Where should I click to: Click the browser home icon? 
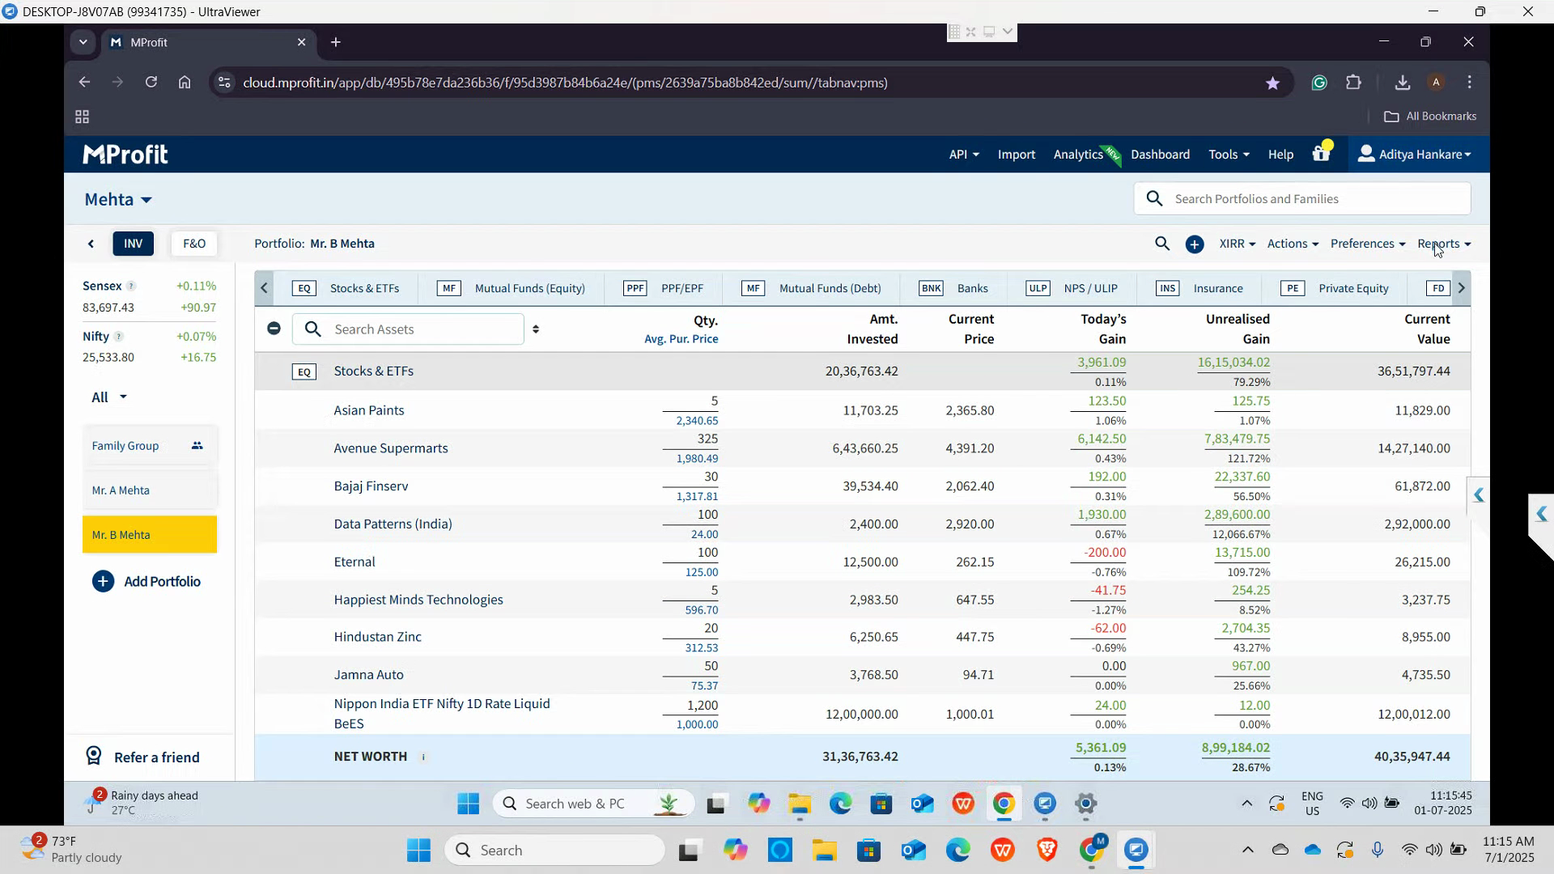point(185,83)
